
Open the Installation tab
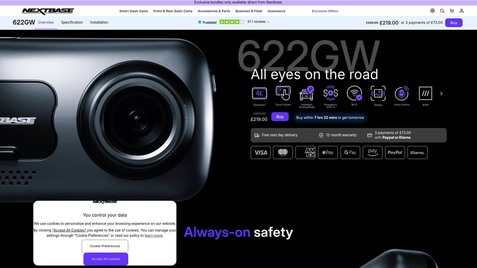click(x=99, y=22)
